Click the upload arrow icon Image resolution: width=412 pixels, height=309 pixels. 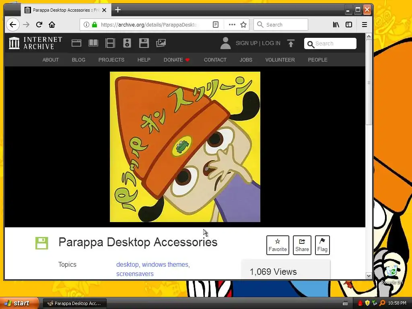click(290, 43)
